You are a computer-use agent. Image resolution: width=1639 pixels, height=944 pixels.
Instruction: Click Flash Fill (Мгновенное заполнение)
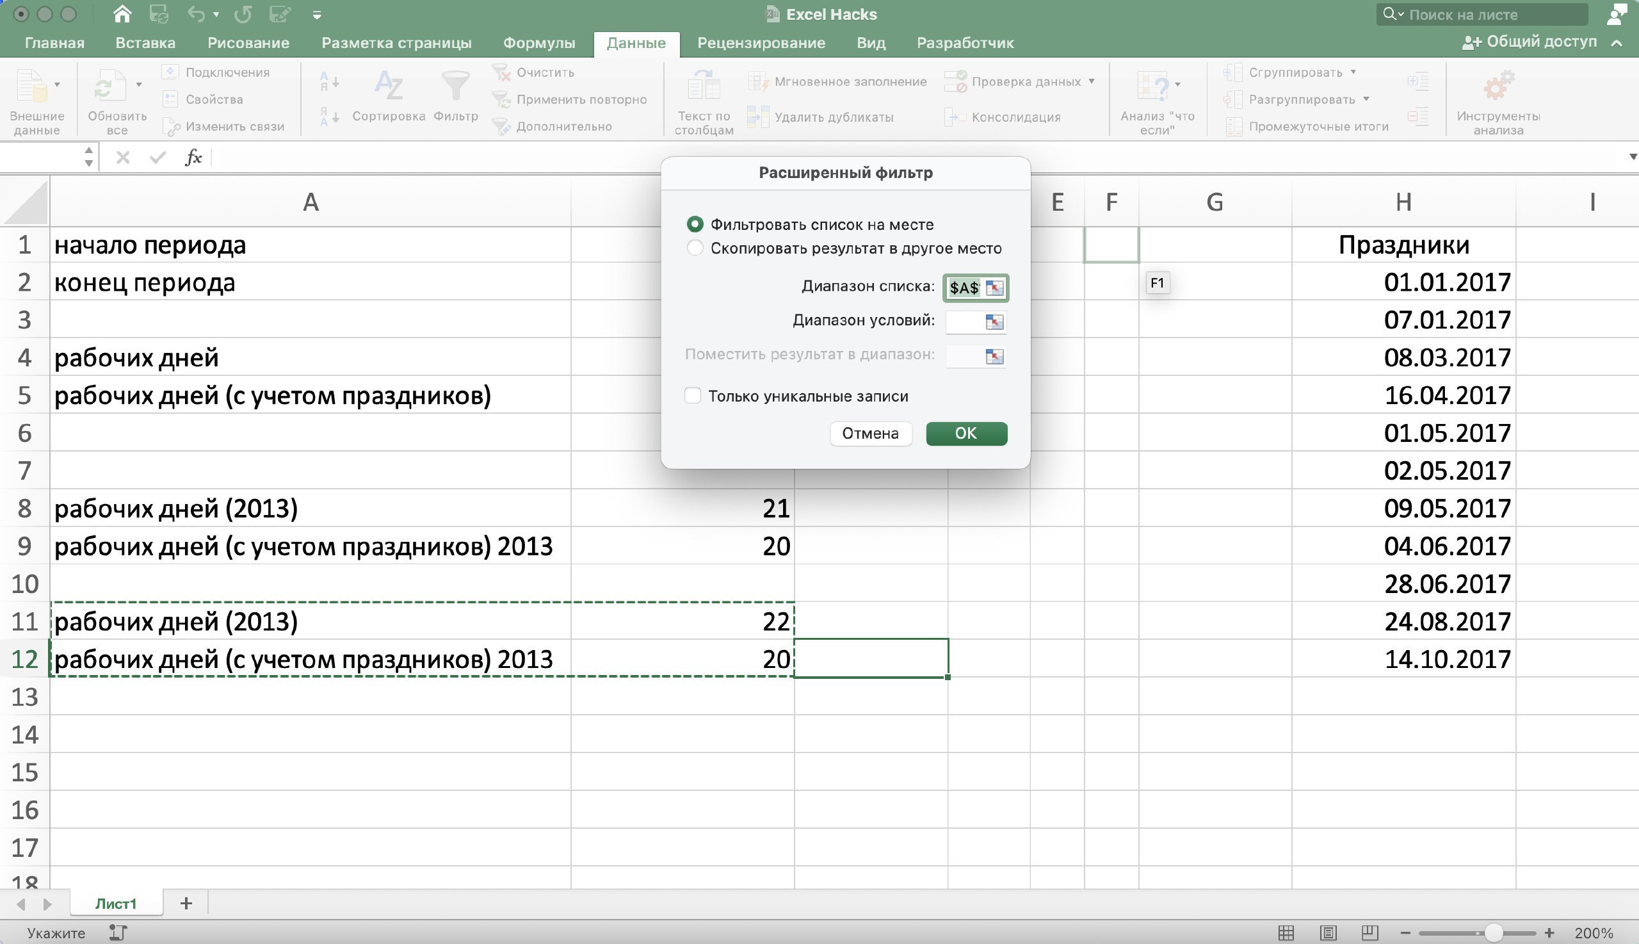pyautogui.click(x=837, y=82)
